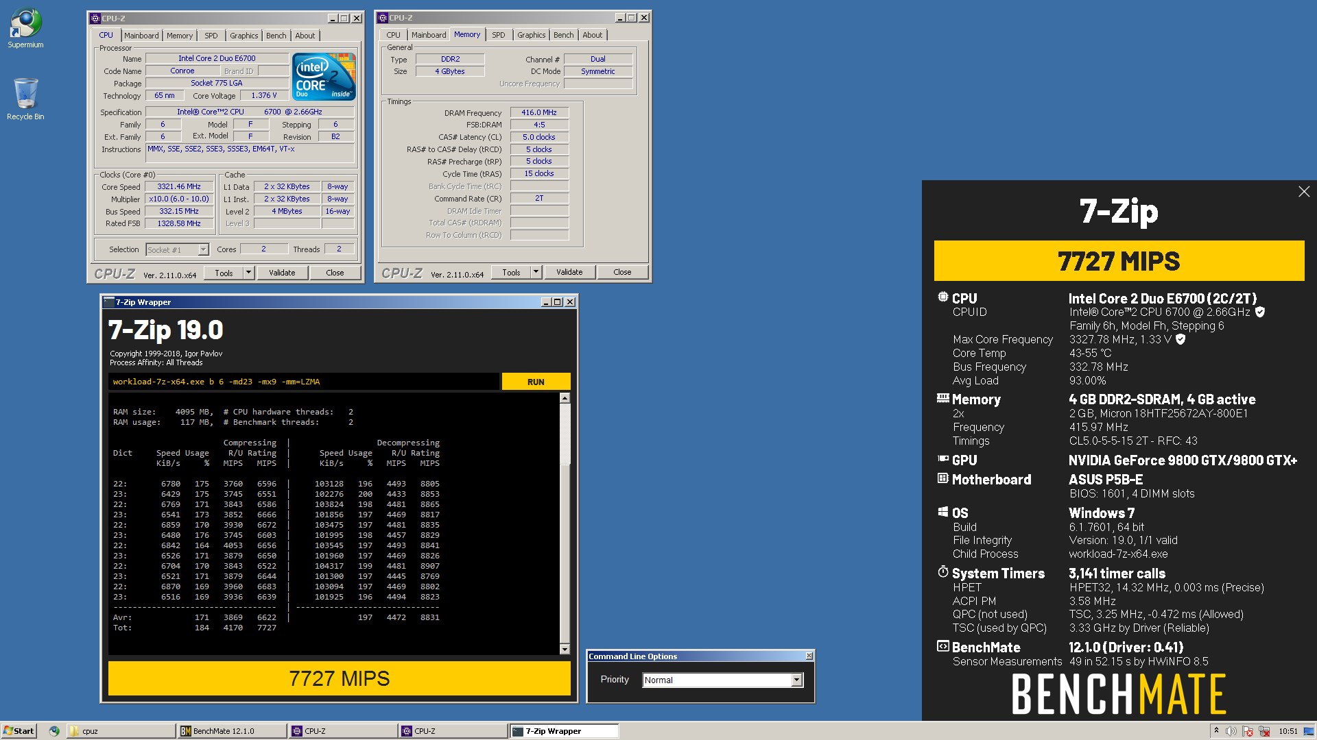Click the System Timers stopwatch icon
Screen dimensions: 1317x740
pyautogui.click(x=943, y=572)
